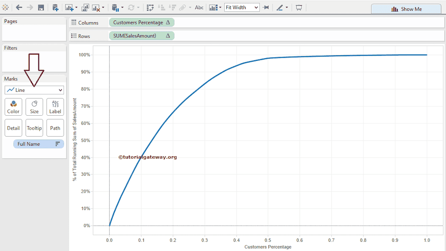Select the Full Name pill in Marks
The image size is (446, 251).
coord(38,144)
